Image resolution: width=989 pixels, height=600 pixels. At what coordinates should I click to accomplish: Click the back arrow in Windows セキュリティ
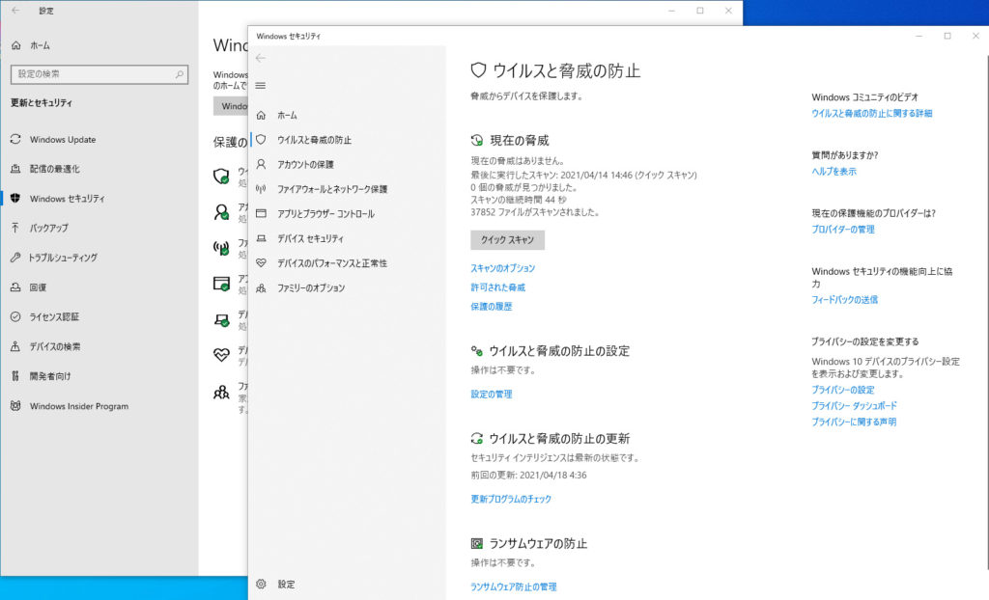click(260, 58)
